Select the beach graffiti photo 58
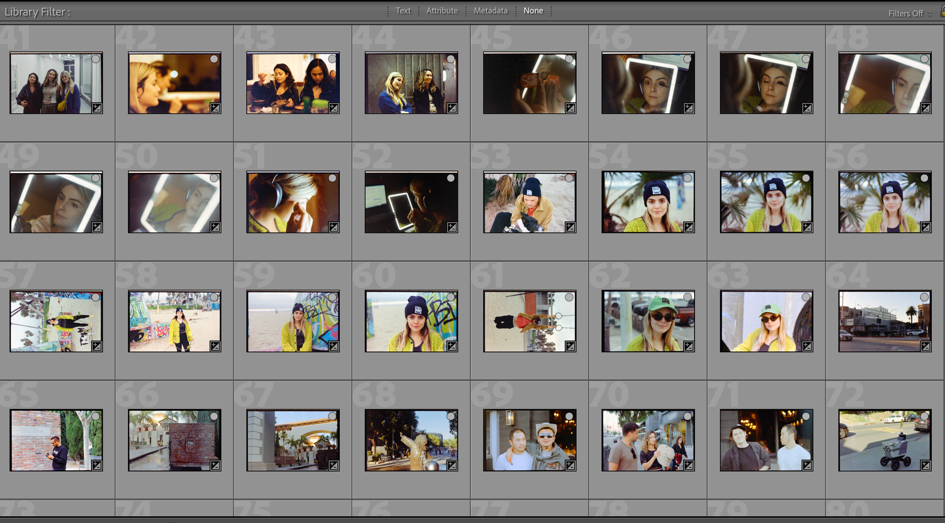 pos(174,321)
